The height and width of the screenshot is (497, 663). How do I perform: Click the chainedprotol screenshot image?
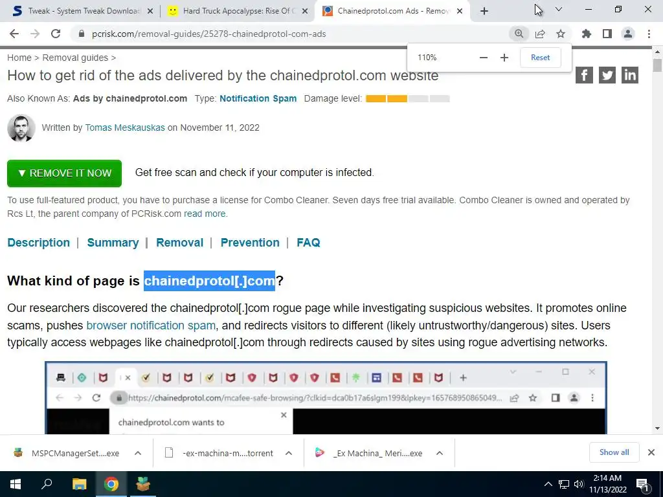(x=326, y=398)
